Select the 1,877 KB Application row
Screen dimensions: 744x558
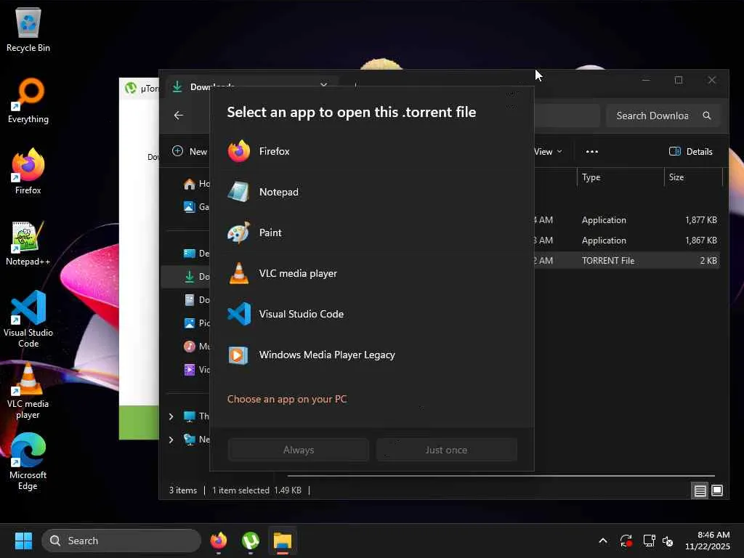[x=626, y=220]
